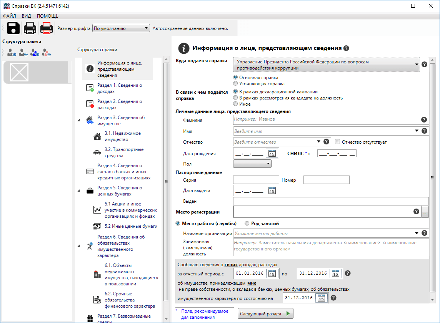Image resolution: width=440 pixels, height=323 pixels.
Task: Open the ПОМОЩЬ menu
Action: click(48, 16)
